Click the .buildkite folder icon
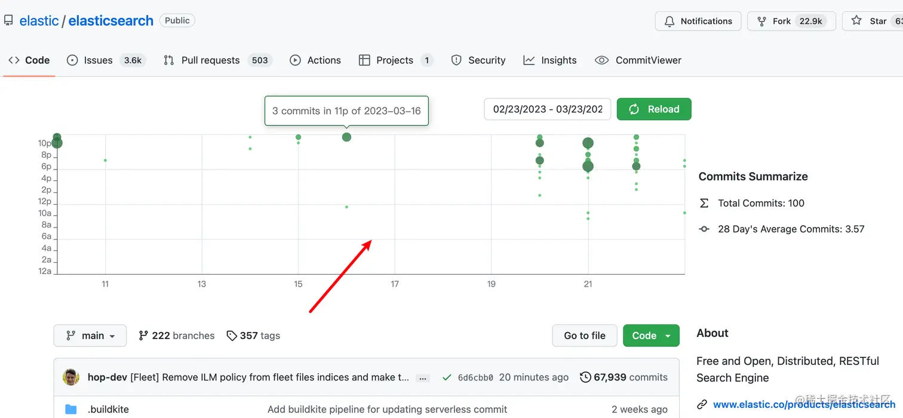 click(x=71, y=410)
